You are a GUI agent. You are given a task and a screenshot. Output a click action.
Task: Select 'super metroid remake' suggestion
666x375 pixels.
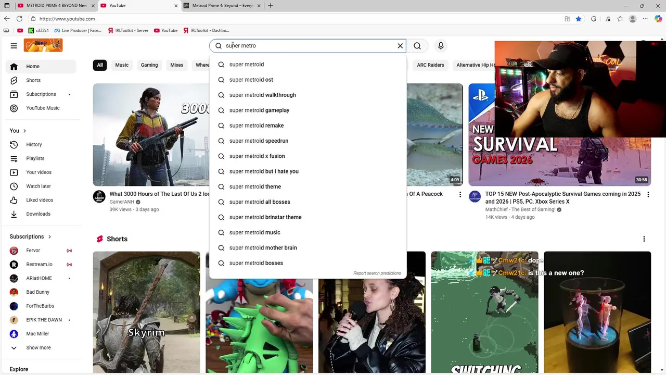pyautogui.click(x=308, y=126)
